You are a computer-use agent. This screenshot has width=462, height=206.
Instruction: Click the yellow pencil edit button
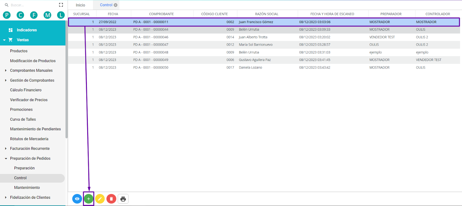tap(100, 199)
